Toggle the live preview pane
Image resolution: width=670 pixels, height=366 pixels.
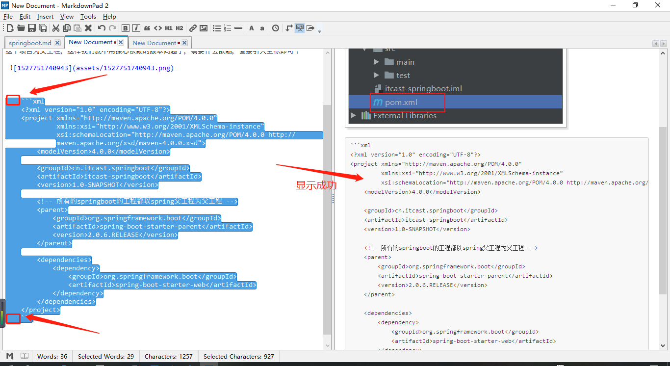coord(300,28)
